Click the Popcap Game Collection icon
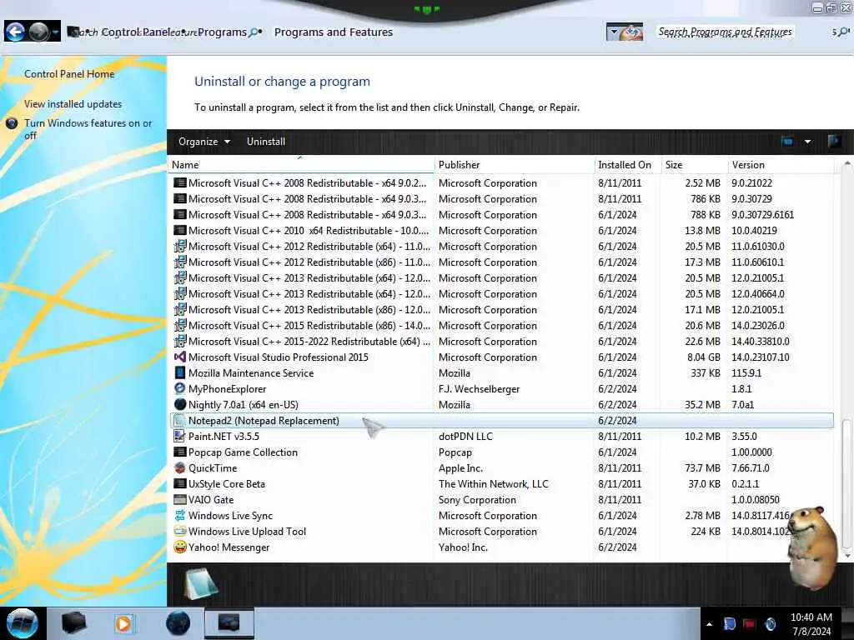This screenshot has height=640, width=854. 180,452
